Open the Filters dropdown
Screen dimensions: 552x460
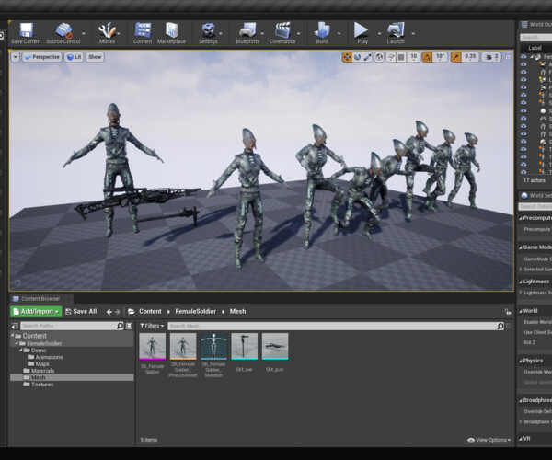(152, 326)
